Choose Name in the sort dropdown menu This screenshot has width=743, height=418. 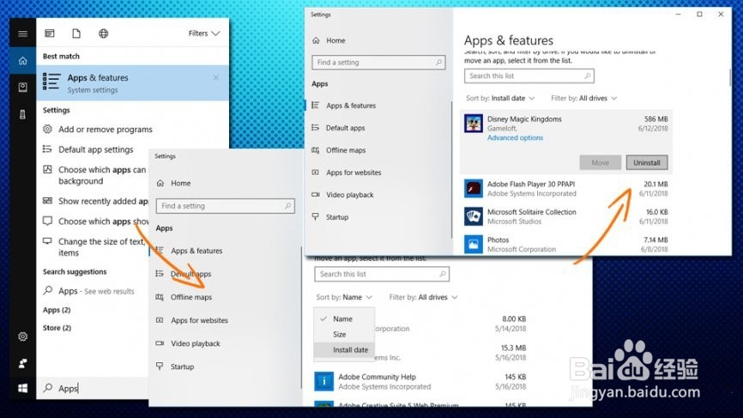tap(344, 319)
